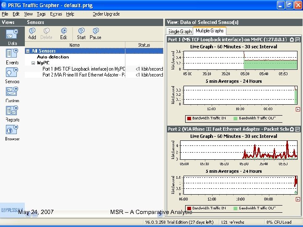Click red Bandwidth Traffic IN swatch, Port 2
The image size is (303, 227).
point(189,208)
